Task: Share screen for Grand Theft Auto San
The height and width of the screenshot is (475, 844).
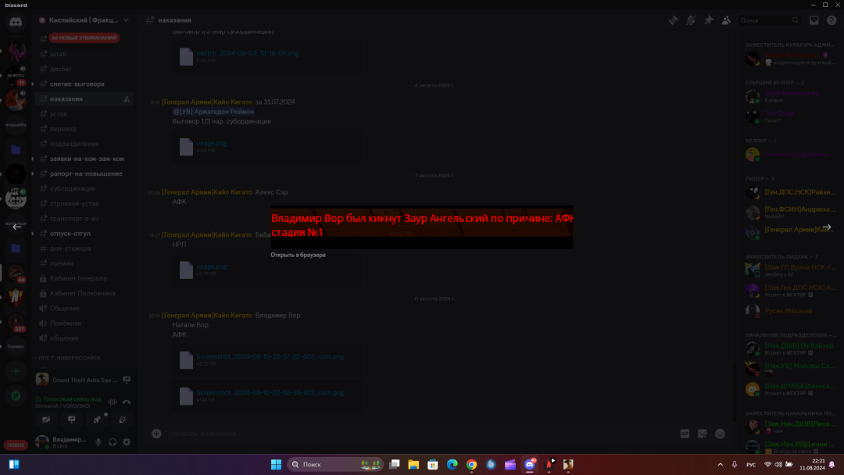Action: click(x=127, y=380)
